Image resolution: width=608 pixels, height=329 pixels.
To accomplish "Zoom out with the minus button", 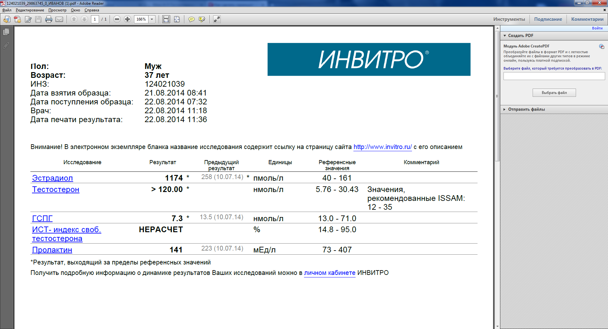I will point(117,19).
